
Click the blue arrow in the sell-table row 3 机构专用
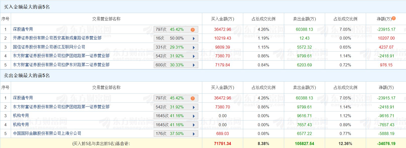click(194, 116)
